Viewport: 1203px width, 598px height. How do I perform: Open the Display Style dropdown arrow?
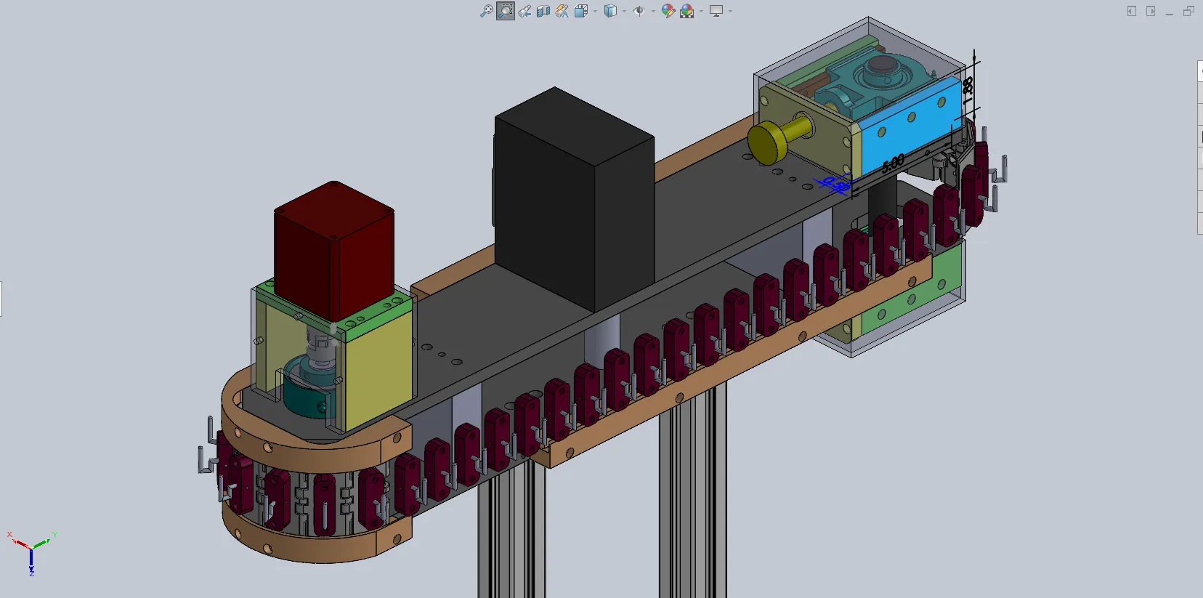pos(624,11)
